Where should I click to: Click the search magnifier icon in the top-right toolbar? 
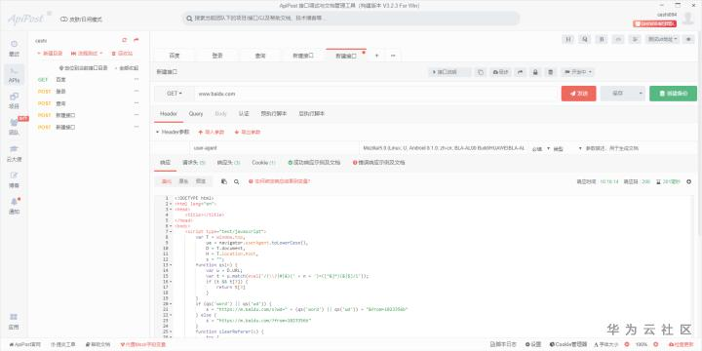coord(585,39)
